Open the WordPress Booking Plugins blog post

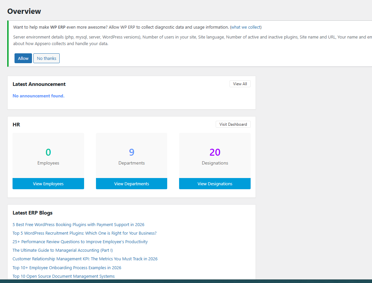pyautogui.click(x=78, y=224)
